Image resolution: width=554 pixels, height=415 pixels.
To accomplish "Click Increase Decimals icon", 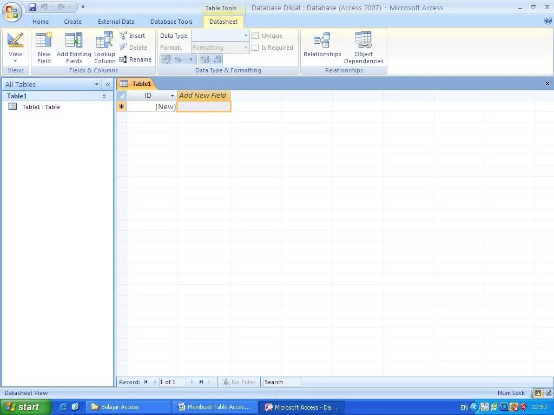I will click(x=205, y=59).
